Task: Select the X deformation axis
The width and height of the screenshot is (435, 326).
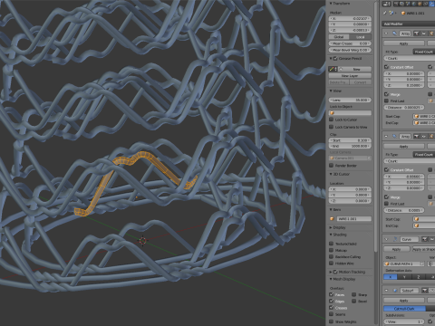Action: 391,277
